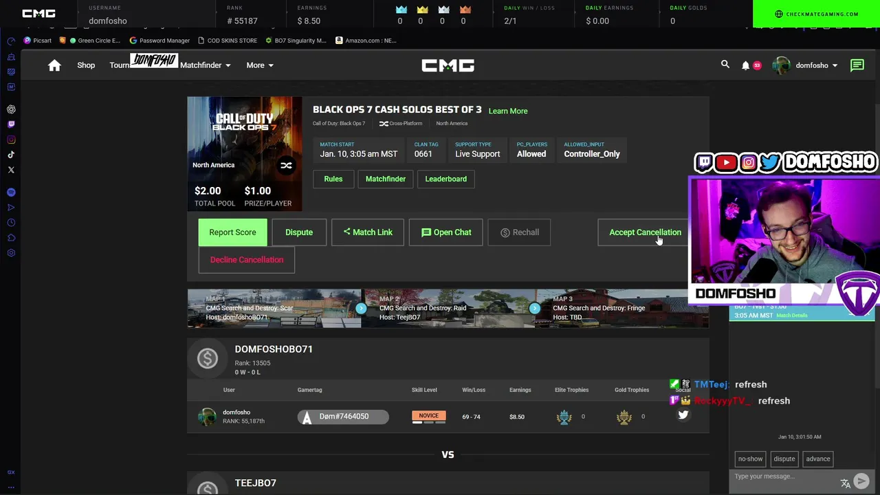Click the Decline Cancellation button
The height and width of the screenshot is (495, 880).
tap(247, 260)
